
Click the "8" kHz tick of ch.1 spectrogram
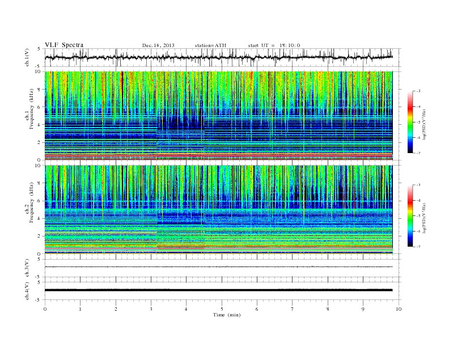[40, 90]
